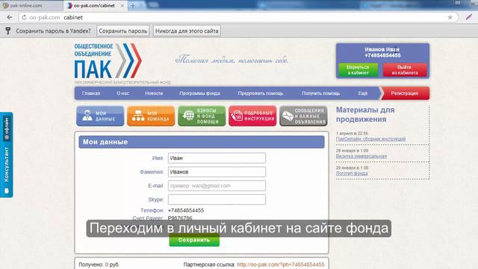Open Главная menu item
The height and width of the screenshot is (269, 478).
pyautogui.click(x=91, y=93)
